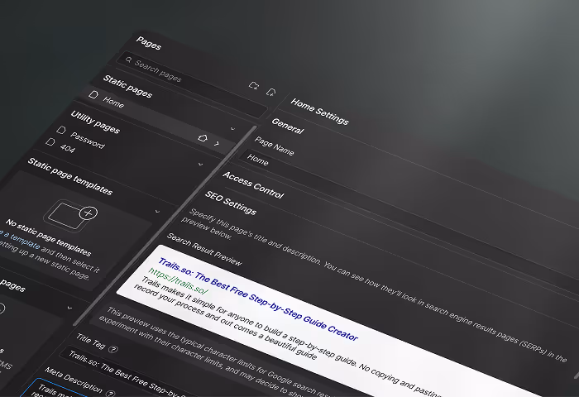Image resolution: width=579 pixels, height=397 pixels.
Task: Click the Search Result Preview label
Action: click(204, 249)
